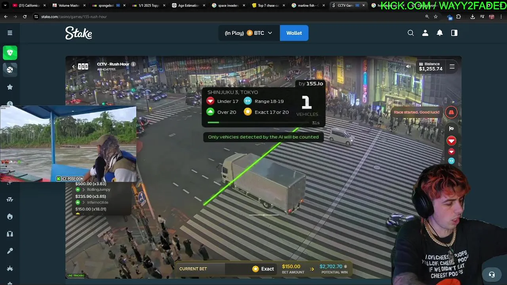Open Favourites star in sidebar

click(10, 87)
